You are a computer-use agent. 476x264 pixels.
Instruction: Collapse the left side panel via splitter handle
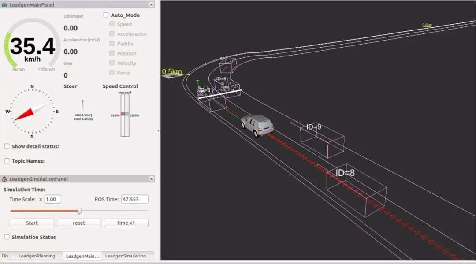(159, 131)
